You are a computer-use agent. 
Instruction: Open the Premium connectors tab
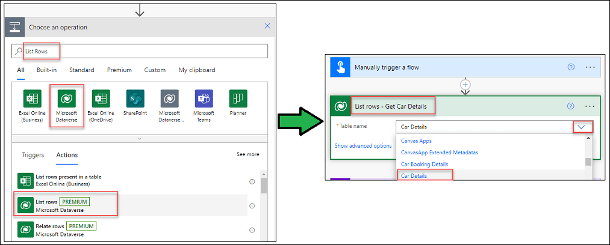tap(119, 70)
